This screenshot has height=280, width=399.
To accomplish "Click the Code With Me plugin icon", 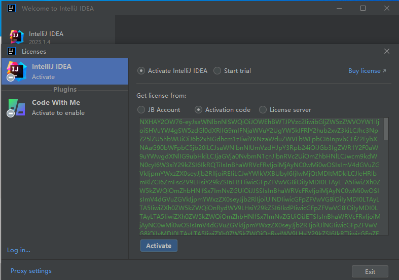I will [x=16, y=107].
